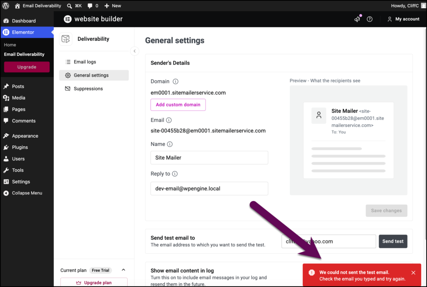Select General settings tab
This screenshot has width=427, height=287.
(x=94, y=75)
